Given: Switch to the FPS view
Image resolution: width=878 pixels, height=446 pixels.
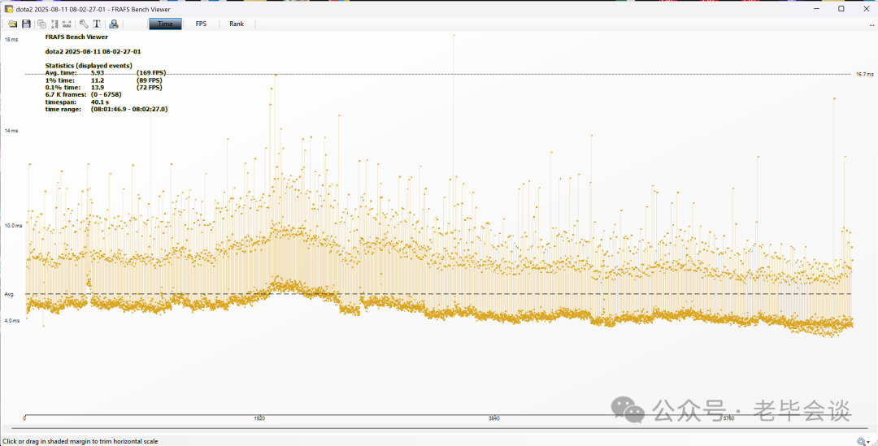Looking at the screenshot, I should (x=201, y=24).
